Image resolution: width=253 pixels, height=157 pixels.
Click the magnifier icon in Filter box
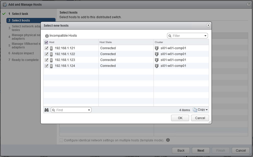(x=170, y=36)
